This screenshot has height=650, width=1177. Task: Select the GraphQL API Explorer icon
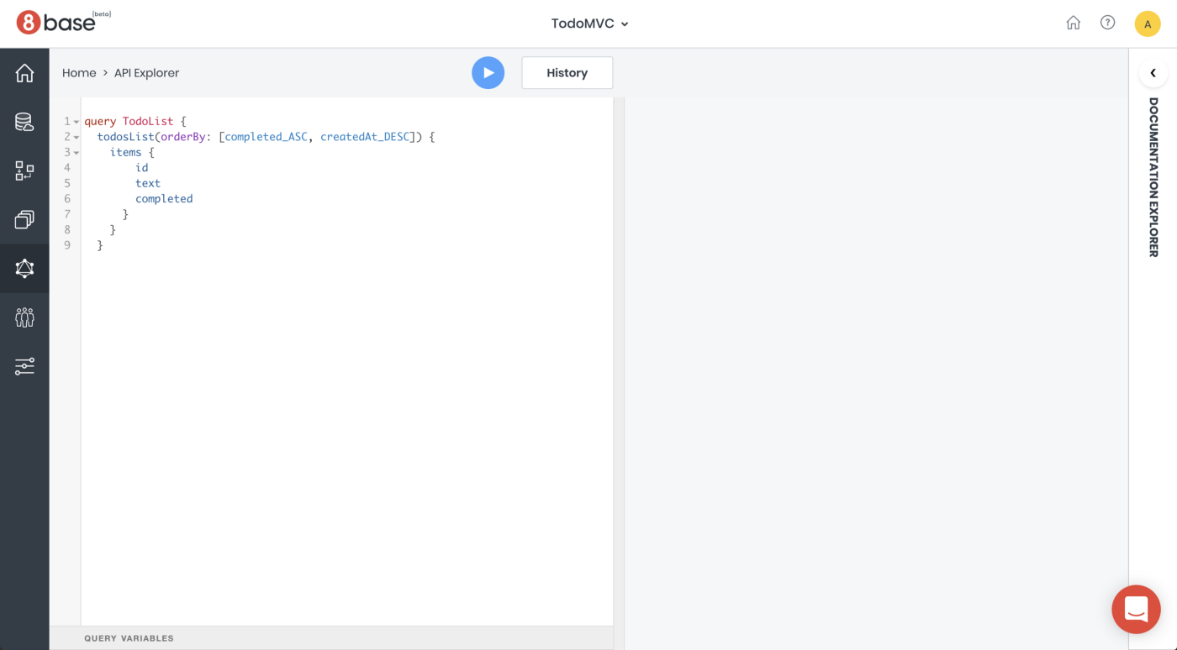click(24, 268)
